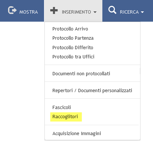153x145 pixels.
Task: Dismiss the menu via blank area under MOSTRA
Action: 22,73
